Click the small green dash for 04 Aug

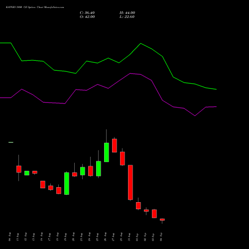(11, 142)
